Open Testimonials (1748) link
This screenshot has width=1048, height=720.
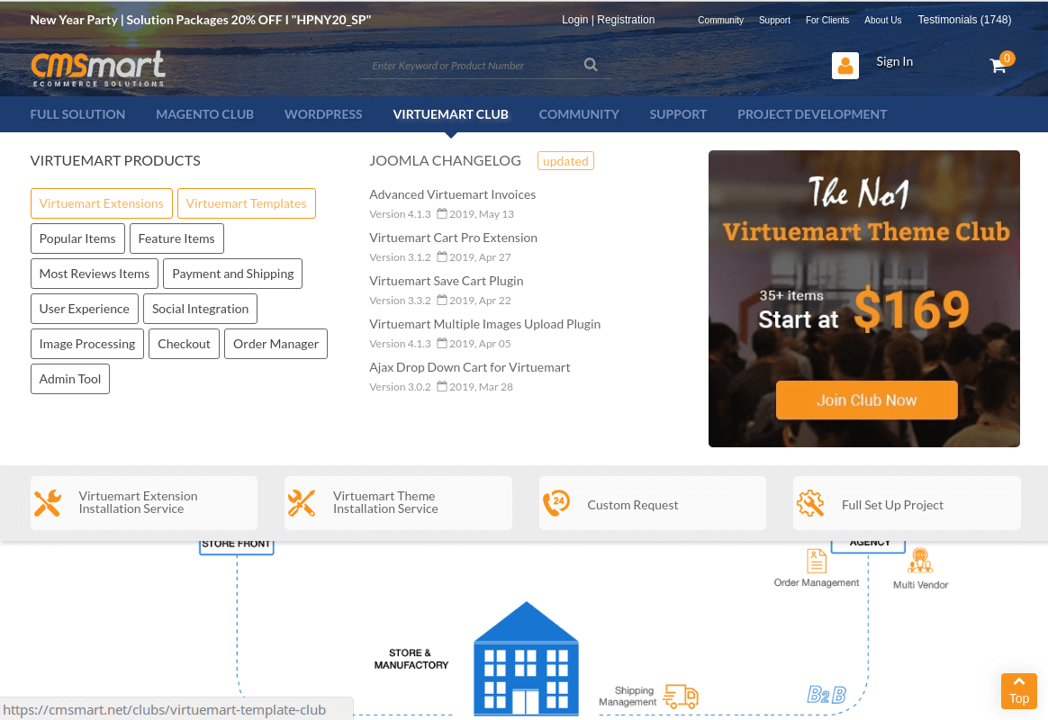pyautogui.click(x=963, y=20)
